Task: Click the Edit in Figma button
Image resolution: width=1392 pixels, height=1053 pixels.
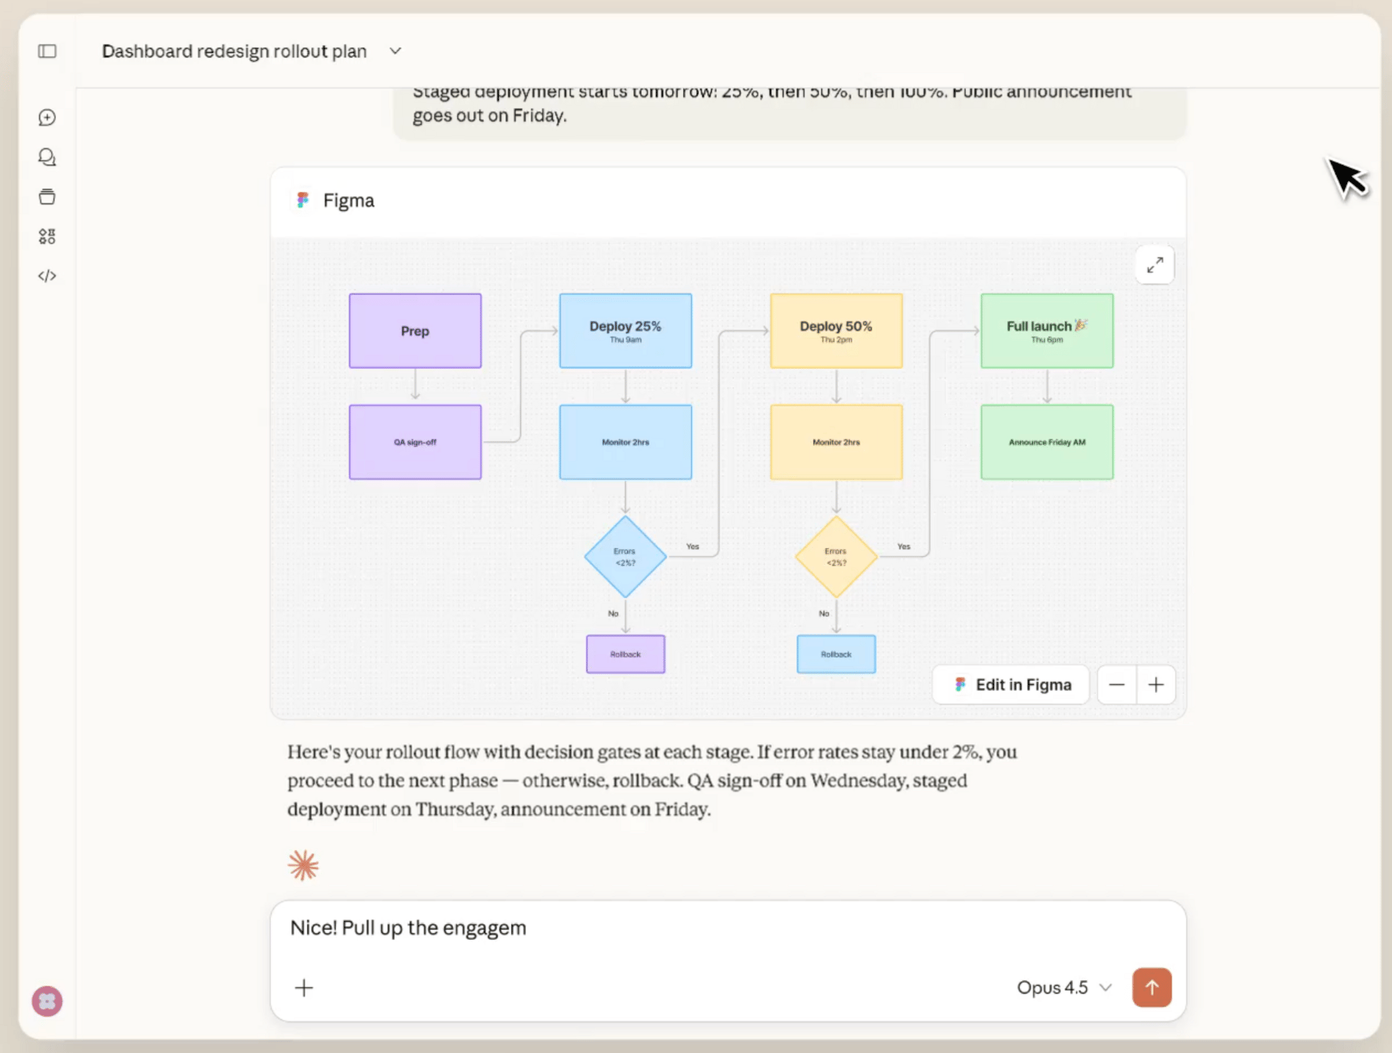Action: coord(1011,685)
